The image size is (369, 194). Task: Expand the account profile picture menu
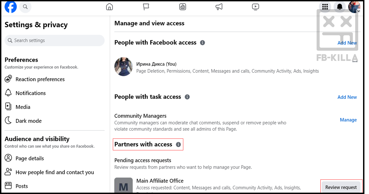[354, 7]
